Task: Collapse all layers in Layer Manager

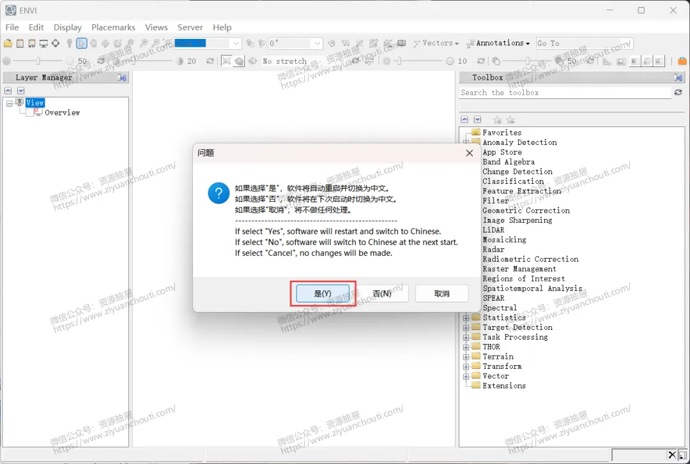Action: (x=8, y=91)
